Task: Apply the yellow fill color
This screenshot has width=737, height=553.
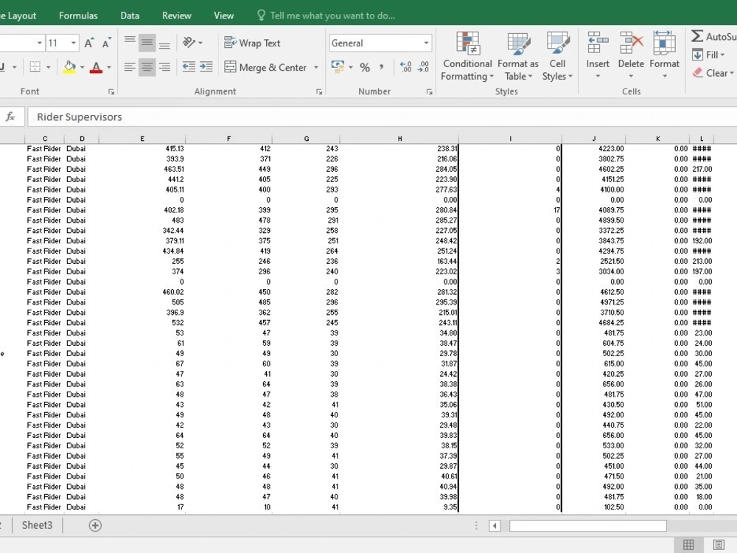Action: point(69,67)
